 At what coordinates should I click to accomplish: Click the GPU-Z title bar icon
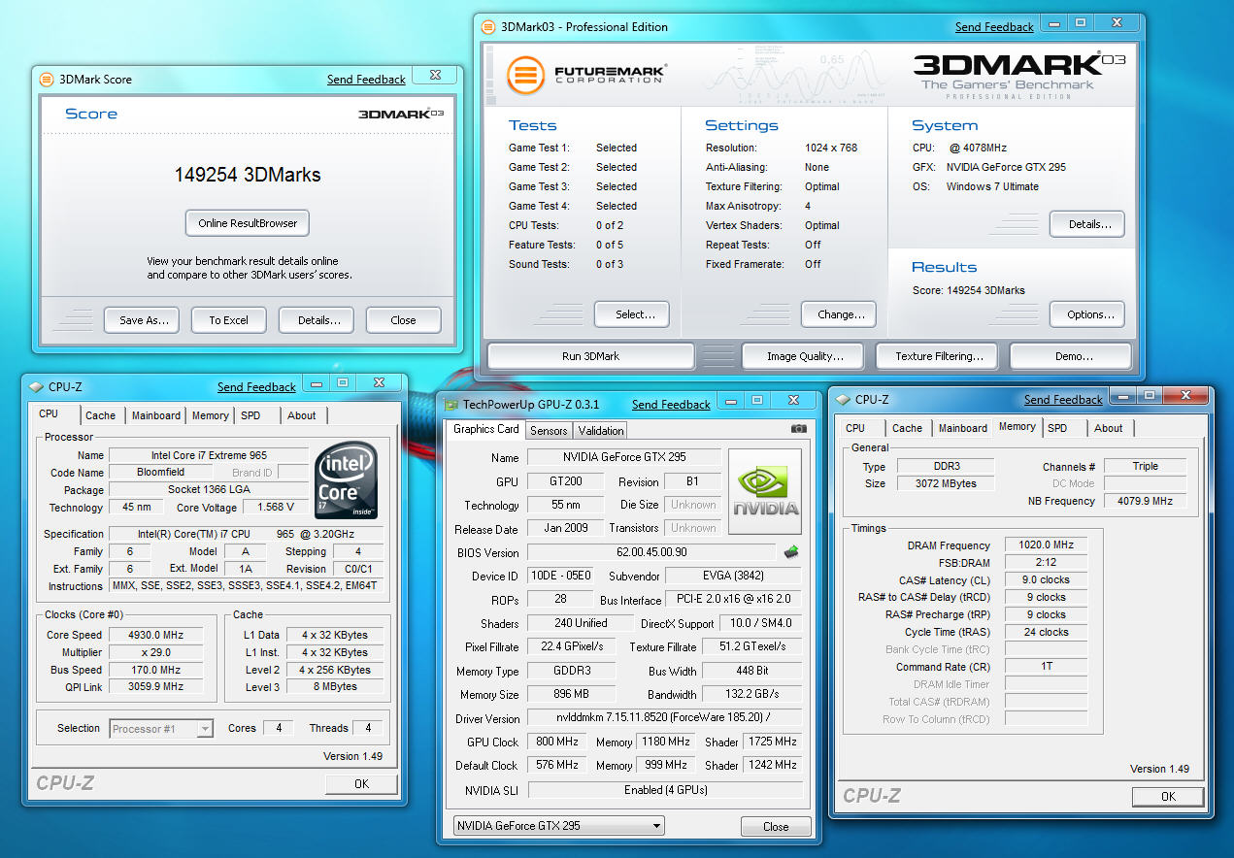click(450, 404)
